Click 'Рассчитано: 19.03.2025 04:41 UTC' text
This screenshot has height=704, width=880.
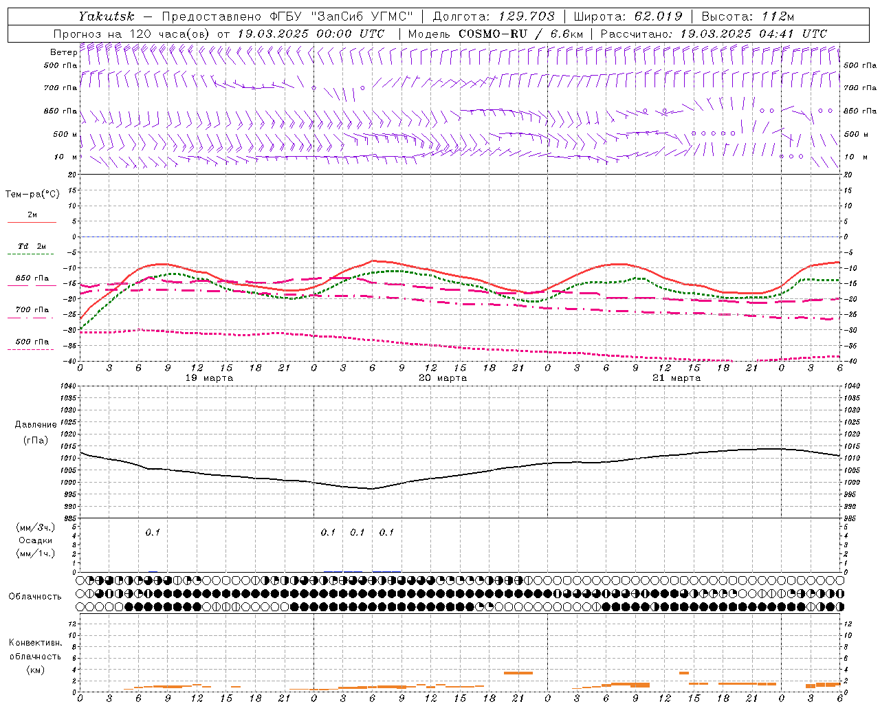(714, 34)
